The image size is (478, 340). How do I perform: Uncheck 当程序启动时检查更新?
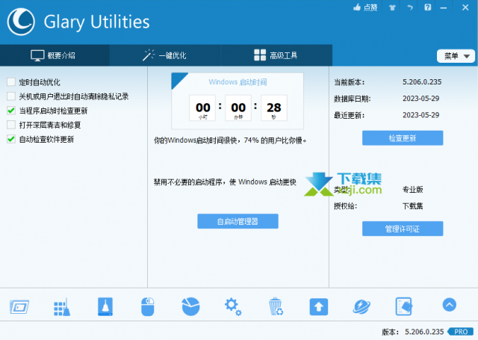[x=11, y=111]
